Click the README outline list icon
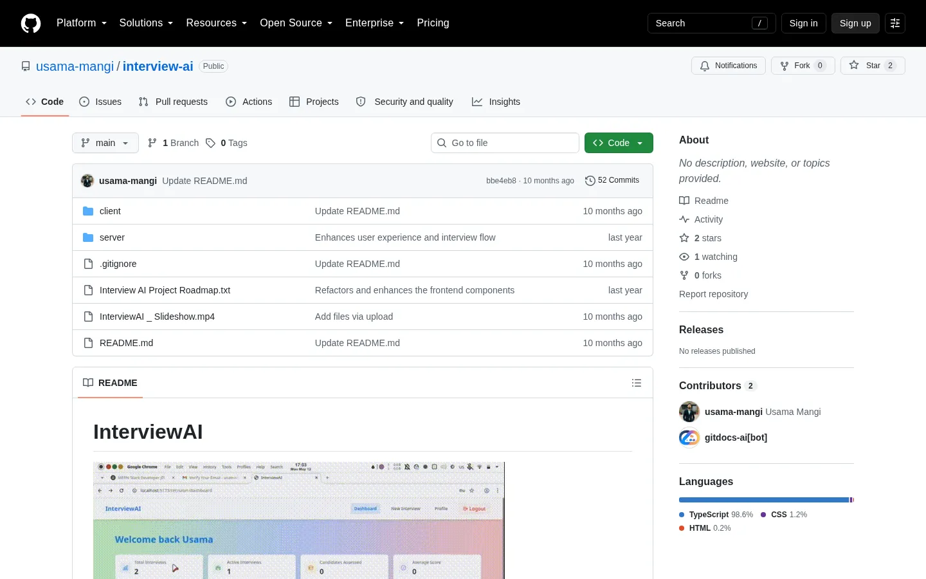Image resolution: width=926 pixels, height=579 pixels. tap(637, 383)
